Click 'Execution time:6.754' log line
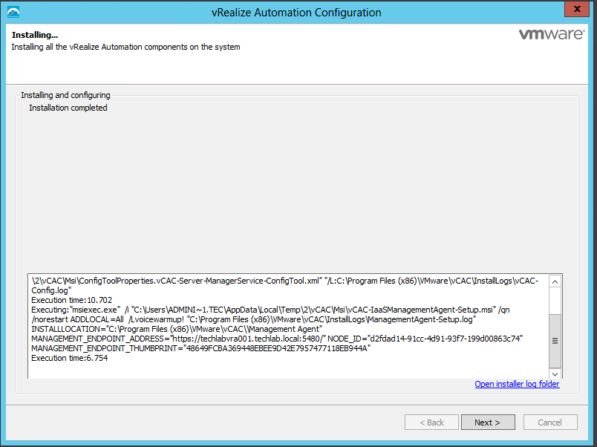The height and width of the screenshot is (447, 597). click(x=69, y=358)
